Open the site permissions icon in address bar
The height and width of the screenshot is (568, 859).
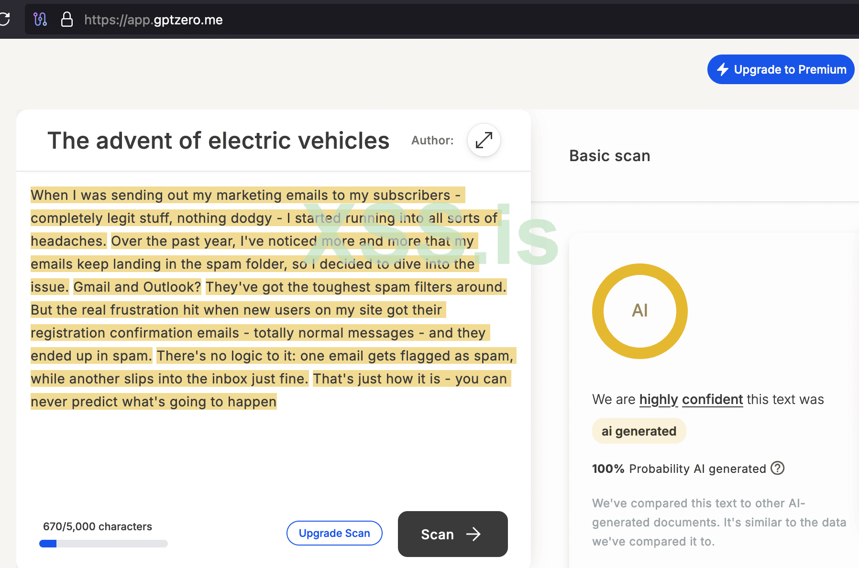pos(40,20)
